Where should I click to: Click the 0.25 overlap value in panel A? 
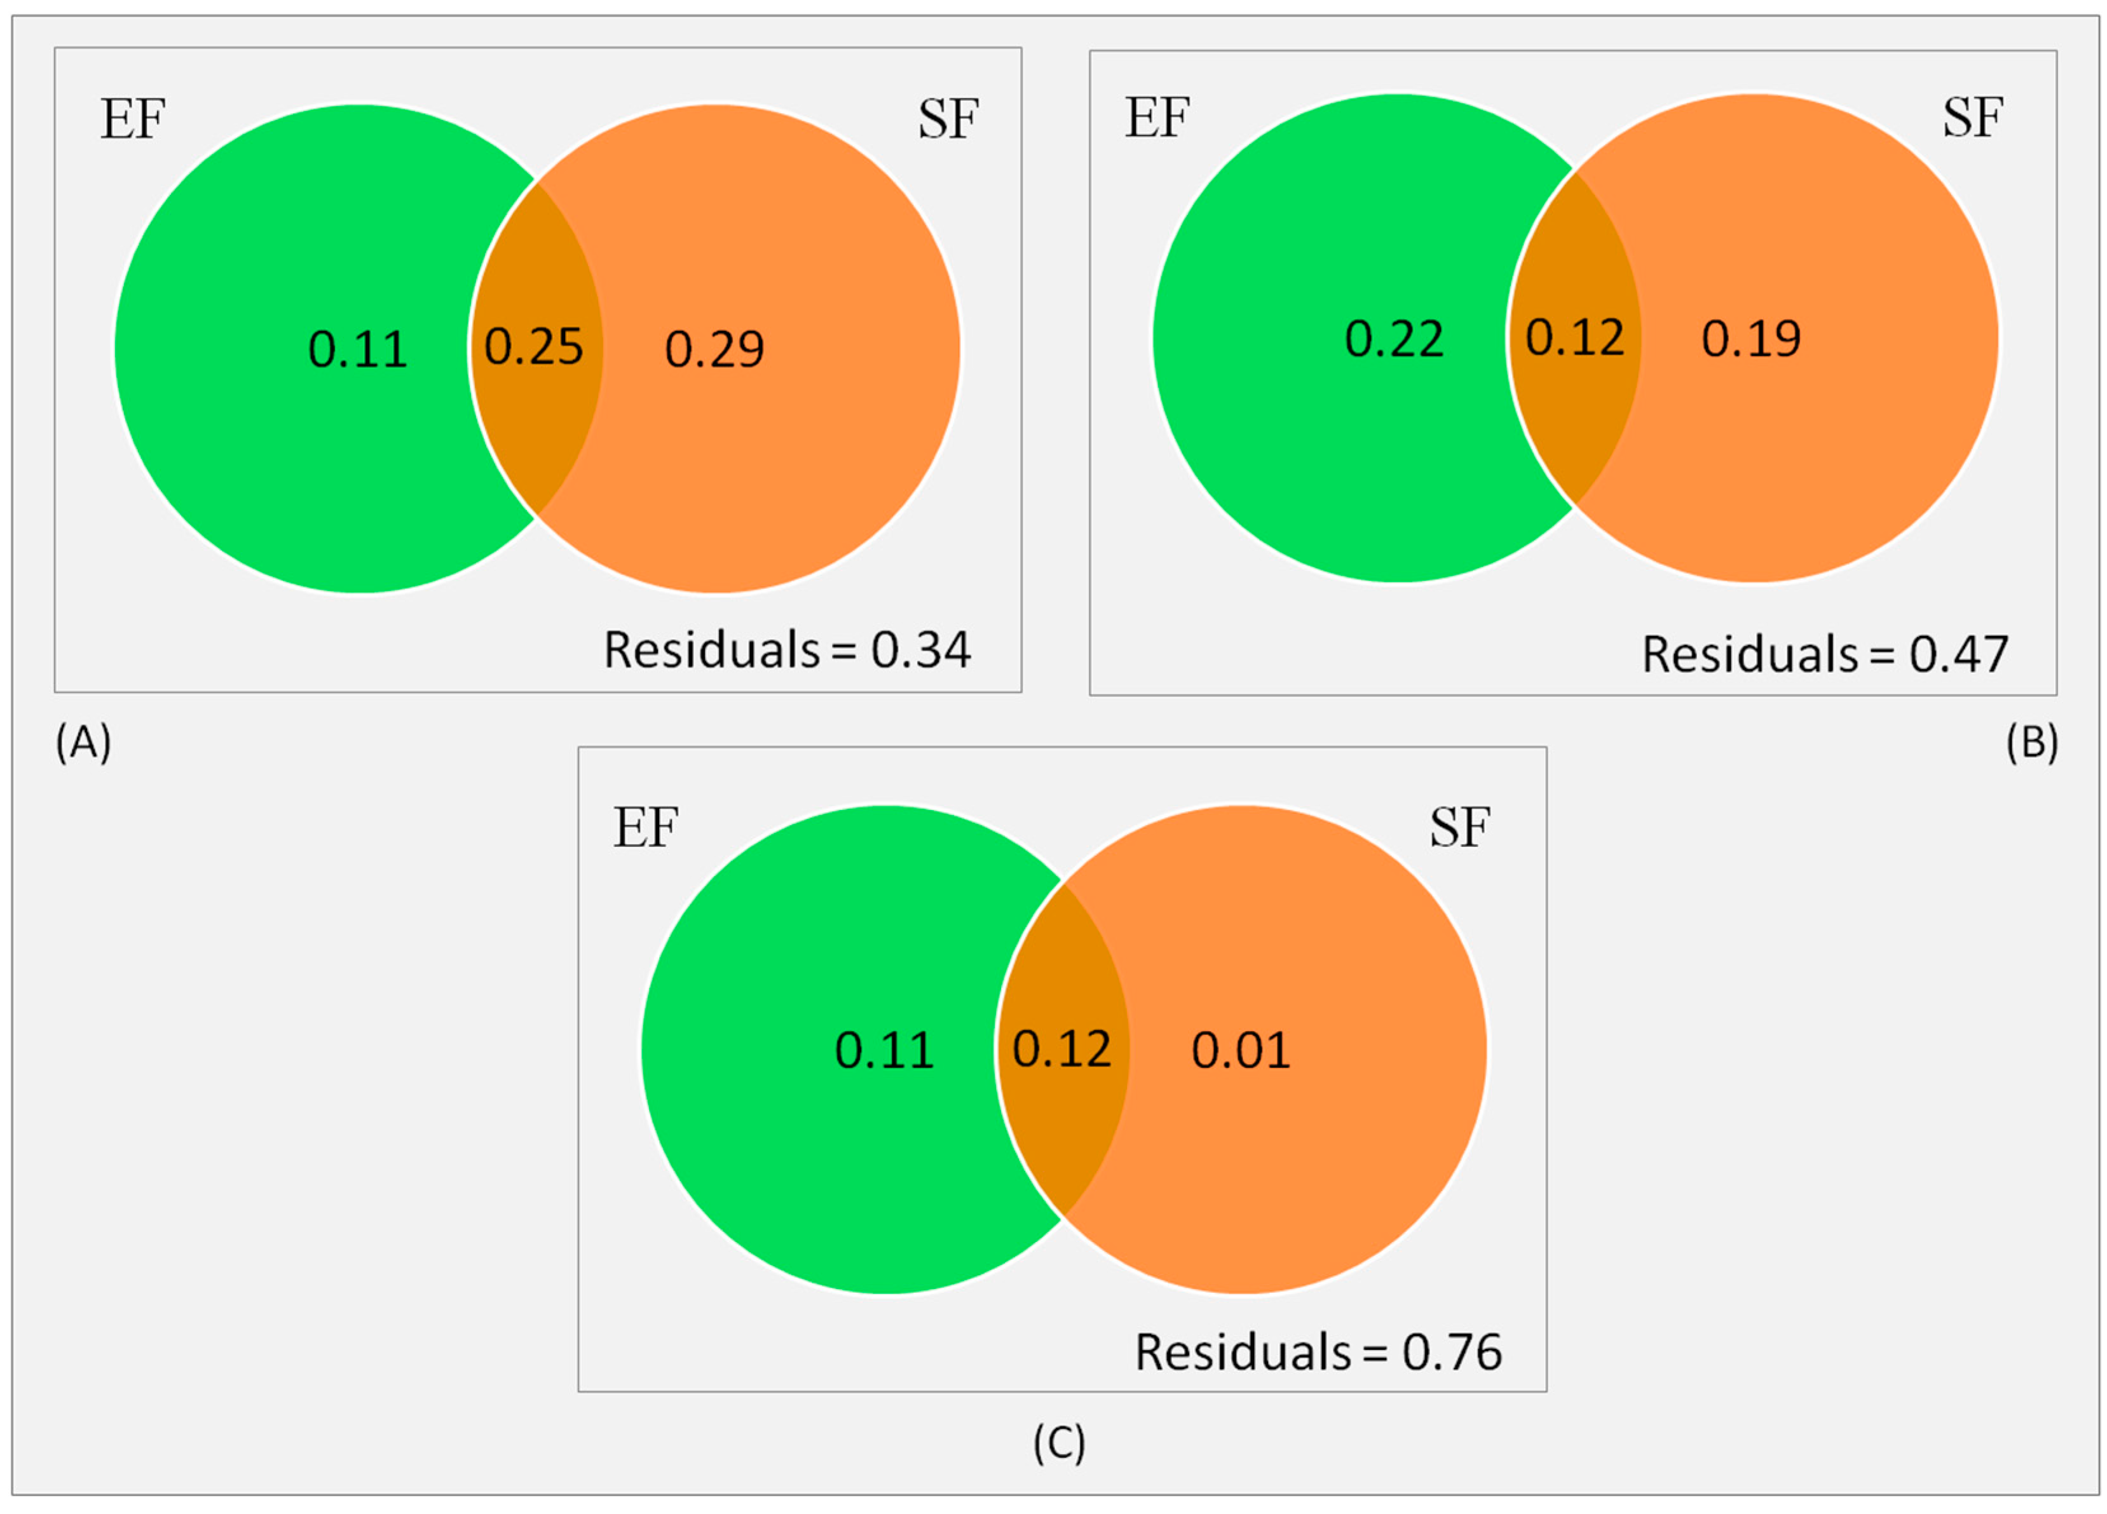pyautogui.click(x=534, y=346)
